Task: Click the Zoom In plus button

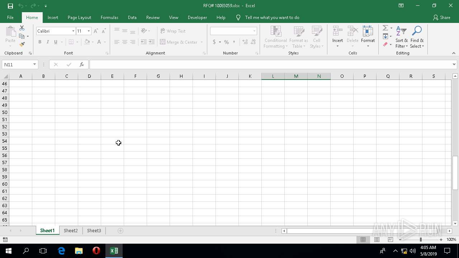Action: click(441, 239)
